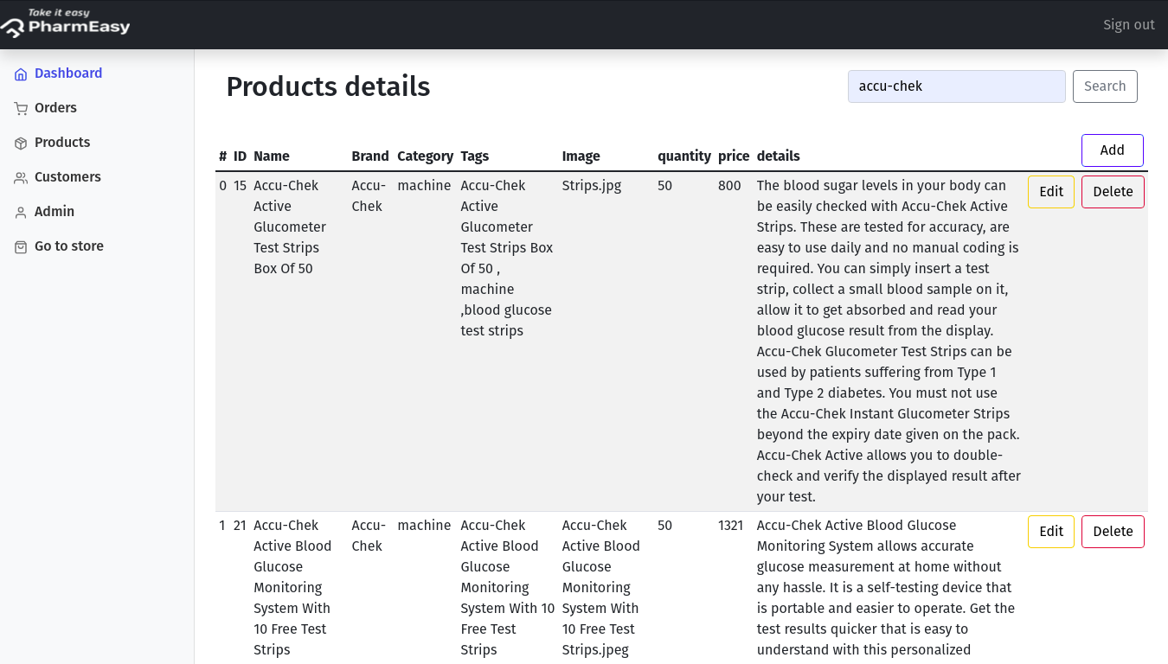Sign out of the account
Image resolution: width=1168 pixels, height=664 pixels.
point(1128,24)
